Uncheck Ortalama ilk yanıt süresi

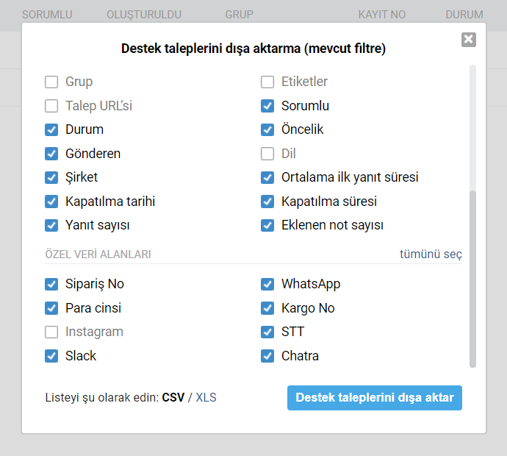267,177
